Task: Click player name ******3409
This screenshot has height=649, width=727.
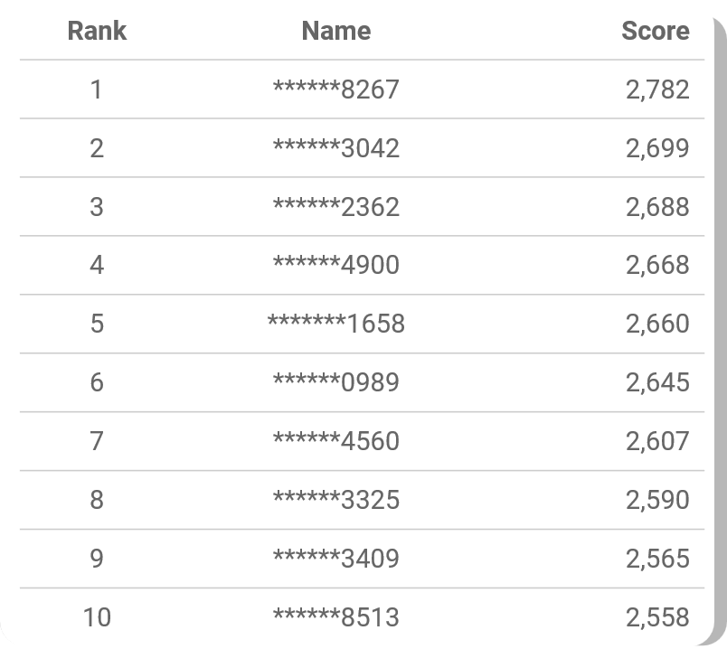Action: pyautogui.click(x=335, y=559)
